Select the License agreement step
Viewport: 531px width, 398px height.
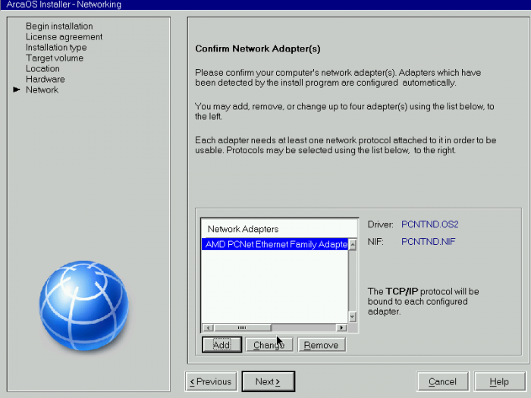pyautogui.click(x=64, y=37)
